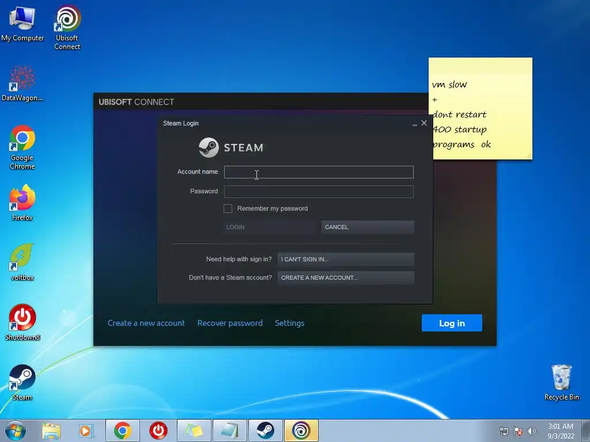Open Create a new account link in Ubisoft
The width and height of the screenshot is (590, 442).
click(x=146, y=323)
